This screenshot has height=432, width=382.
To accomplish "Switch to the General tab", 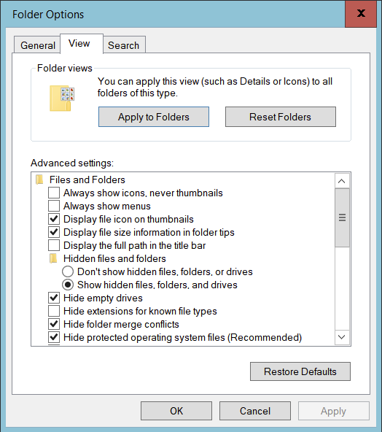I will 37,45.
